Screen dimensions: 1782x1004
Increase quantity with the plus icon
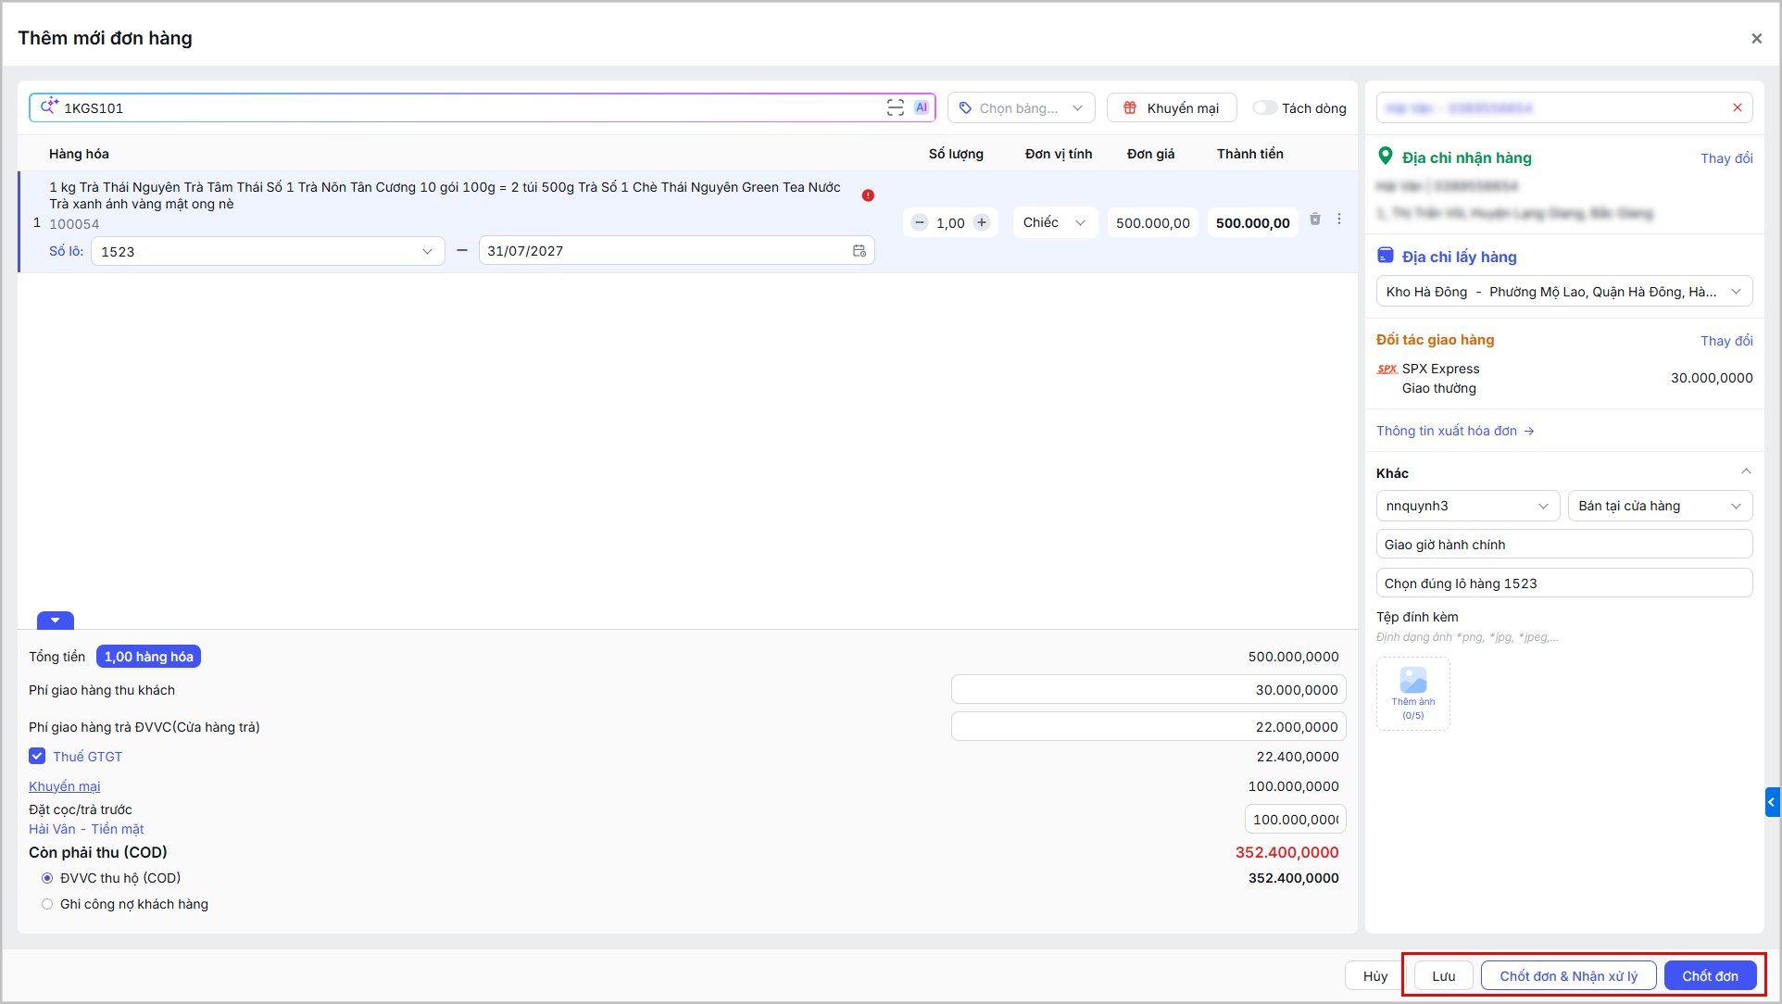pos(982,222)
